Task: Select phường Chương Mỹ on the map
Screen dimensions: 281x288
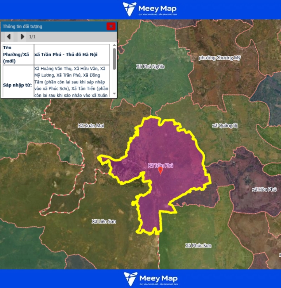Action: (220, 58)
